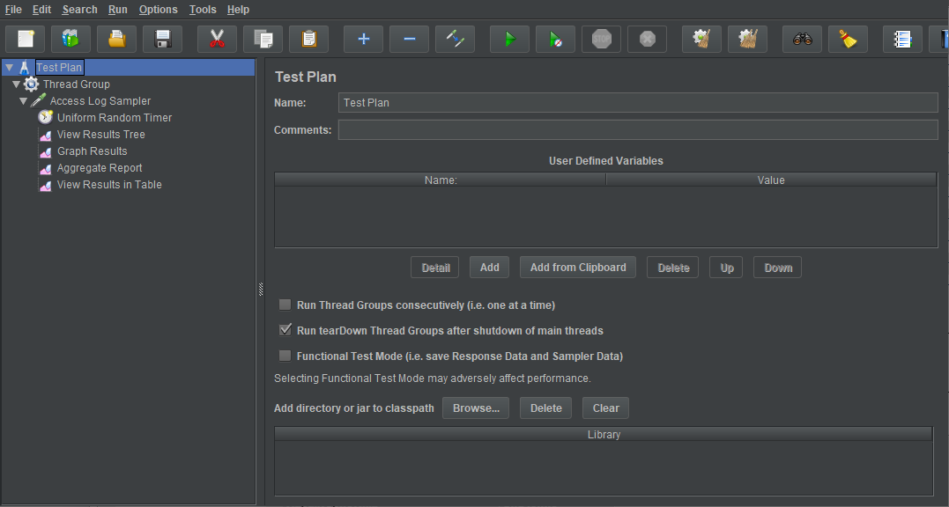Click the Down button
This screenshot has height=507, width=949.
[x=778, y=267]
